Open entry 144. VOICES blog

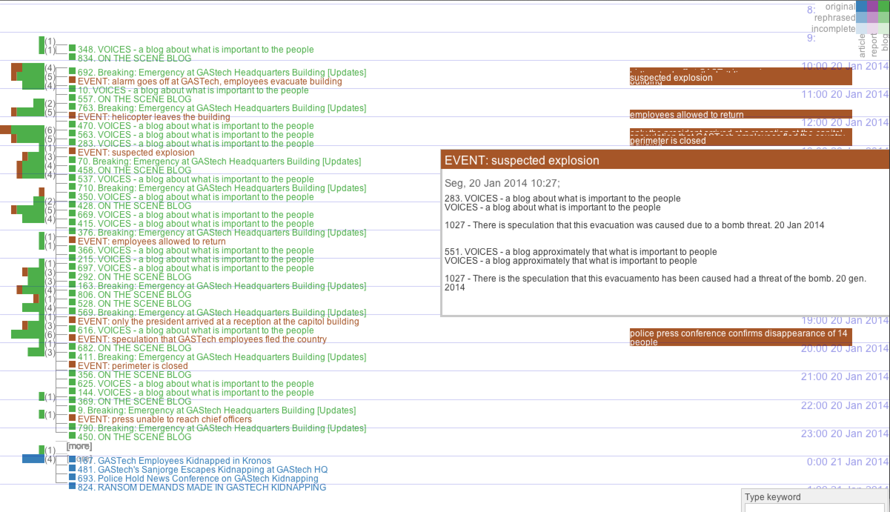click(196, 392)
